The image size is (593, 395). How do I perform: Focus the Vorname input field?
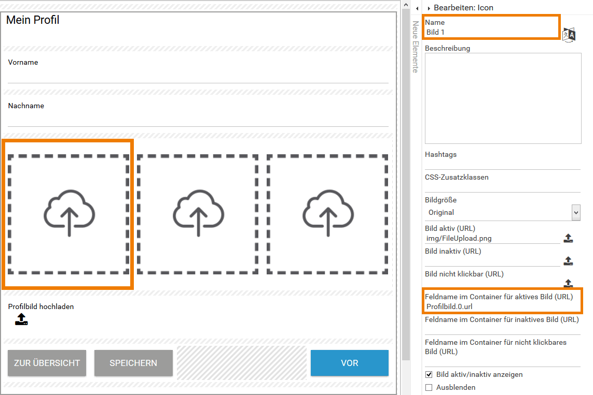(x=198, y=76)
